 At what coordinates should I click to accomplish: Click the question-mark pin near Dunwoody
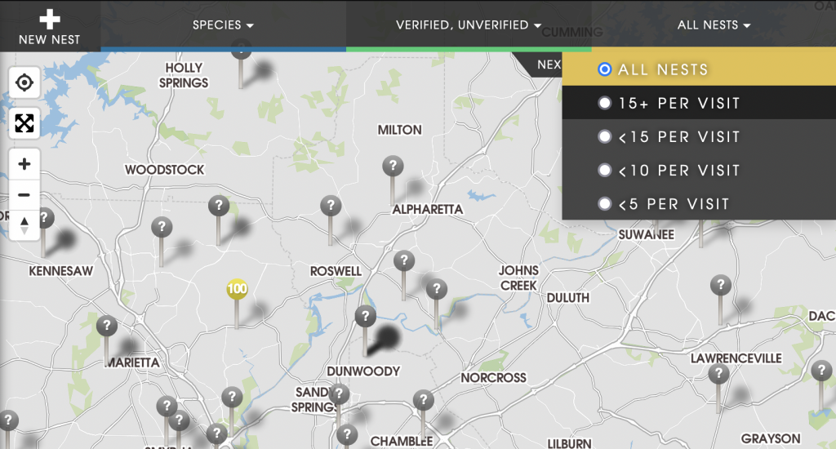click(x=365, y=317)
